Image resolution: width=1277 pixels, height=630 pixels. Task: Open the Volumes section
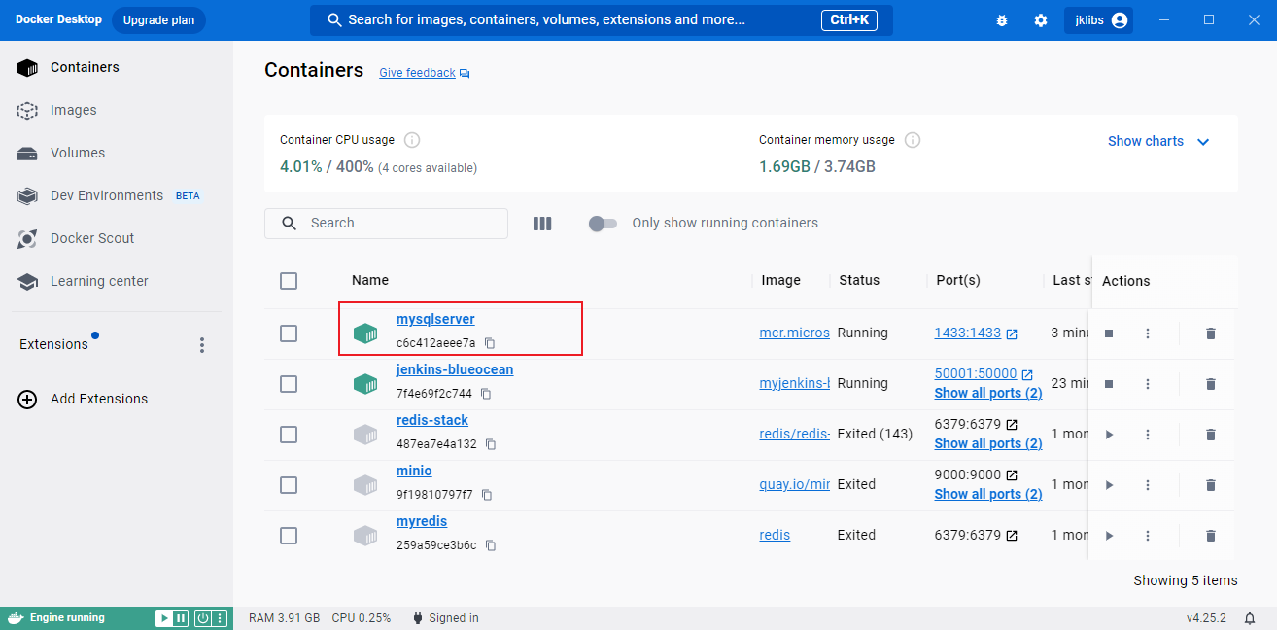tap(117, 154)
